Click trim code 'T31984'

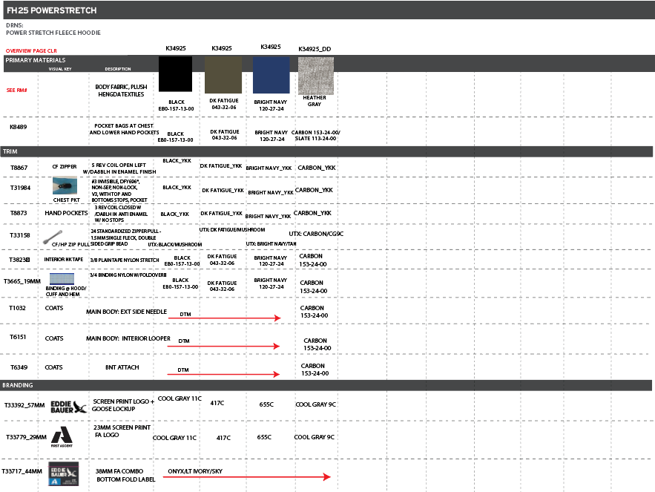click(21, 188)
